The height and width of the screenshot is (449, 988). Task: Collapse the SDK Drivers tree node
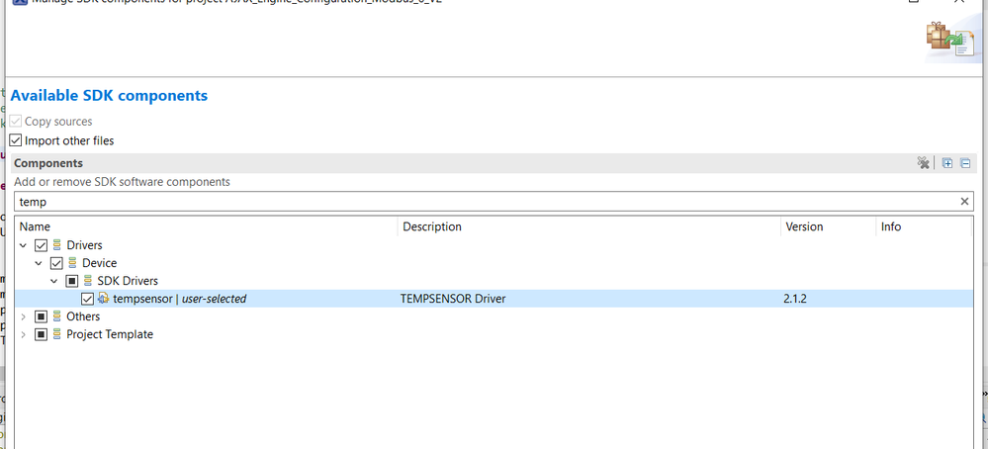[54, 280]
